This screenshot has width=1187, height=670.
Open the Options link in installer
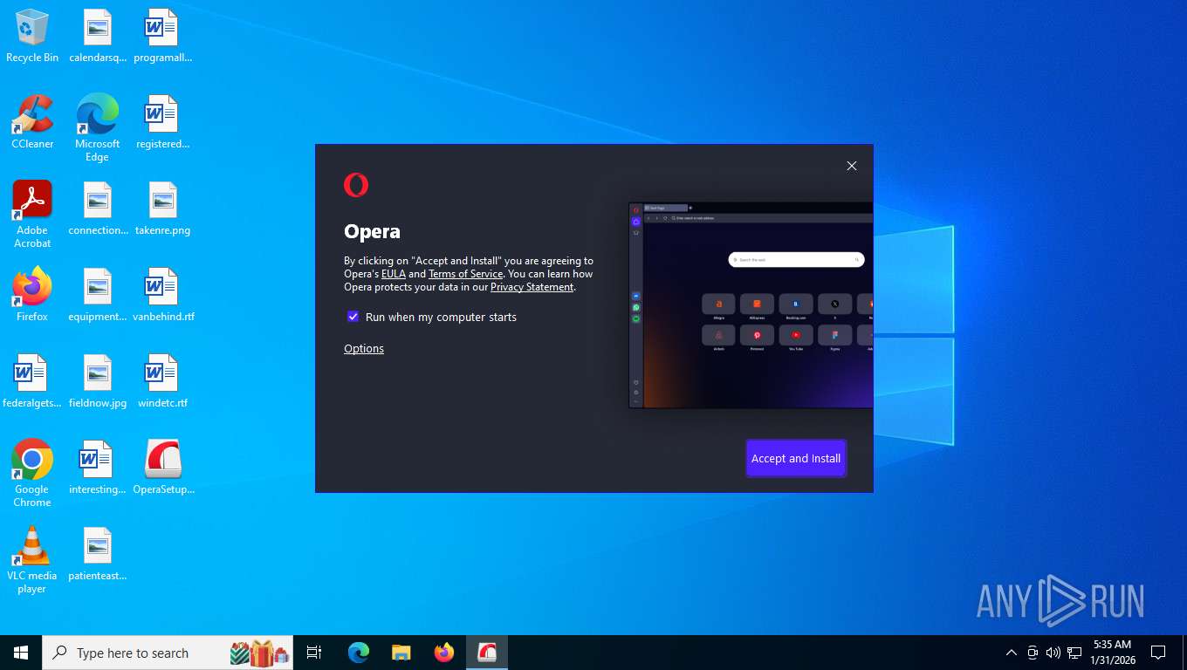(364, 348)
